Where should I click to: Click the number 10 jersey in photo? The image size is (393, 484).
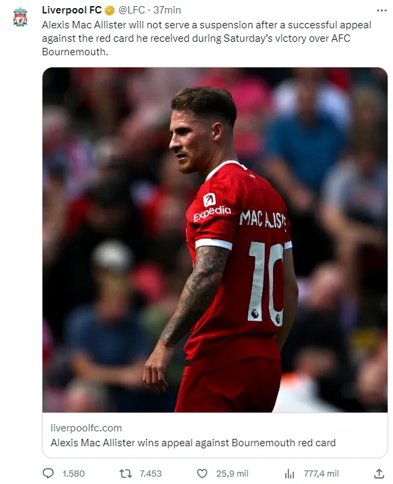(266, 281)
